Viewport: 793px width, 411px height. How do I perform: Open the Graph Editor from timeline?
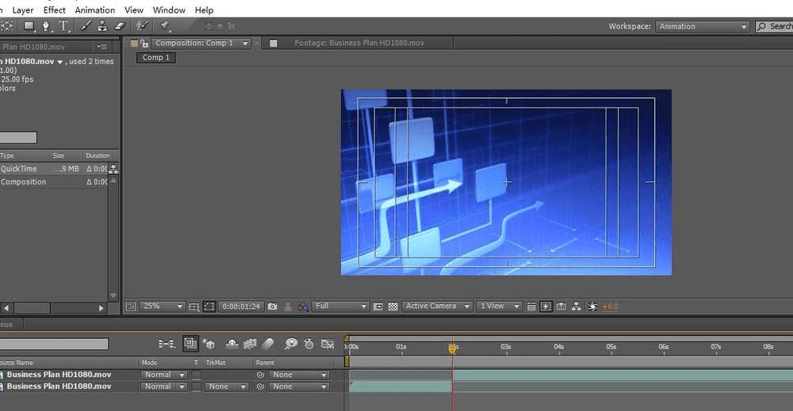click(327, 344)
